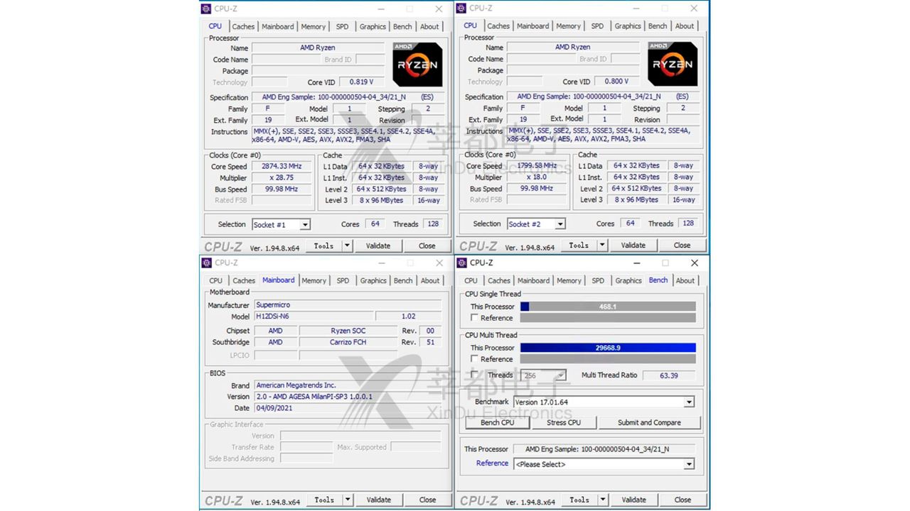
Task: Open Bench tab in Socket #1 window
Action: click(402, 26)
